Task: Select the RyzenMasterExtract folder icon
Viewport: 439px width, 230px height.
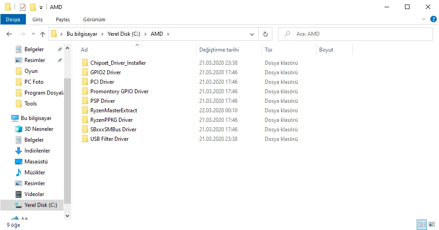Action: (85, 110)
